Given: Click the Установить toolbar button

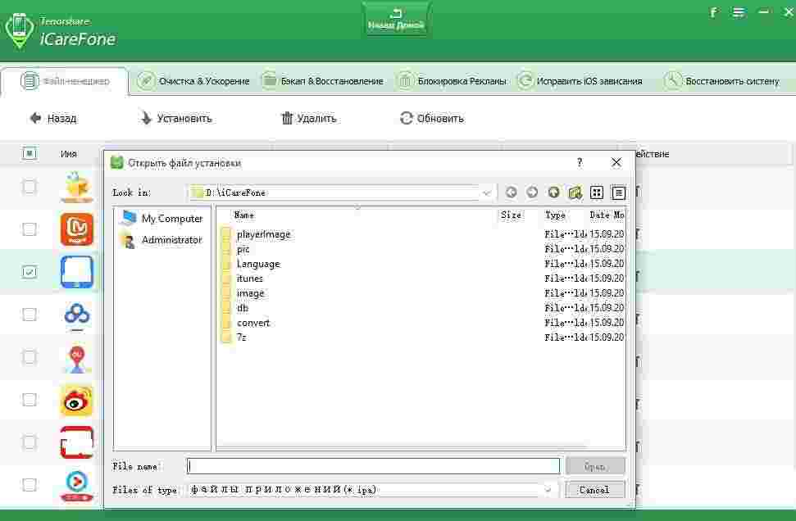Looking at the screenshot, I should (x=175, y=118).
